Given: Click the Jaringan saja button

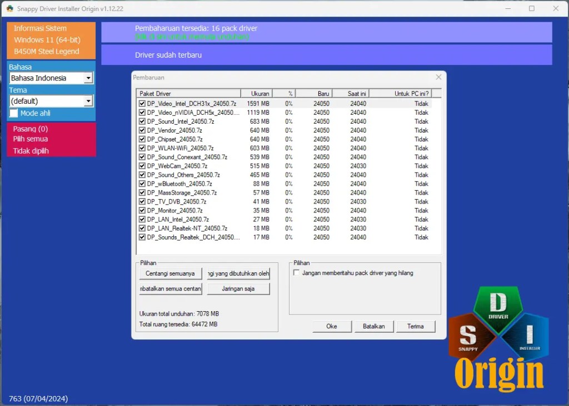Looking at the screenshot, I should pos(238,288).
